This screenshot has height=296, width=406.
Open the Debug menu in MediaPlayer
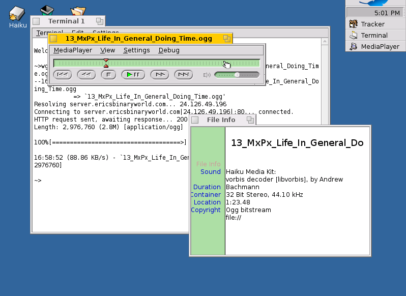click(169, 50)
